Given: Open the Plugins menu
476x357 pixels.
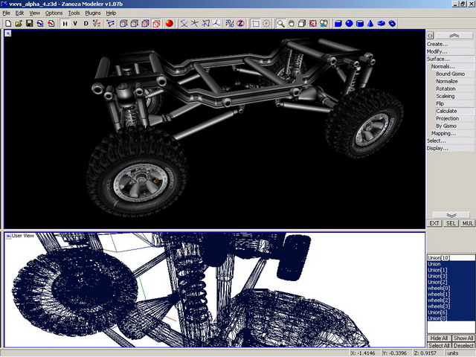Looking at the screenshot, I should point(93,13).
